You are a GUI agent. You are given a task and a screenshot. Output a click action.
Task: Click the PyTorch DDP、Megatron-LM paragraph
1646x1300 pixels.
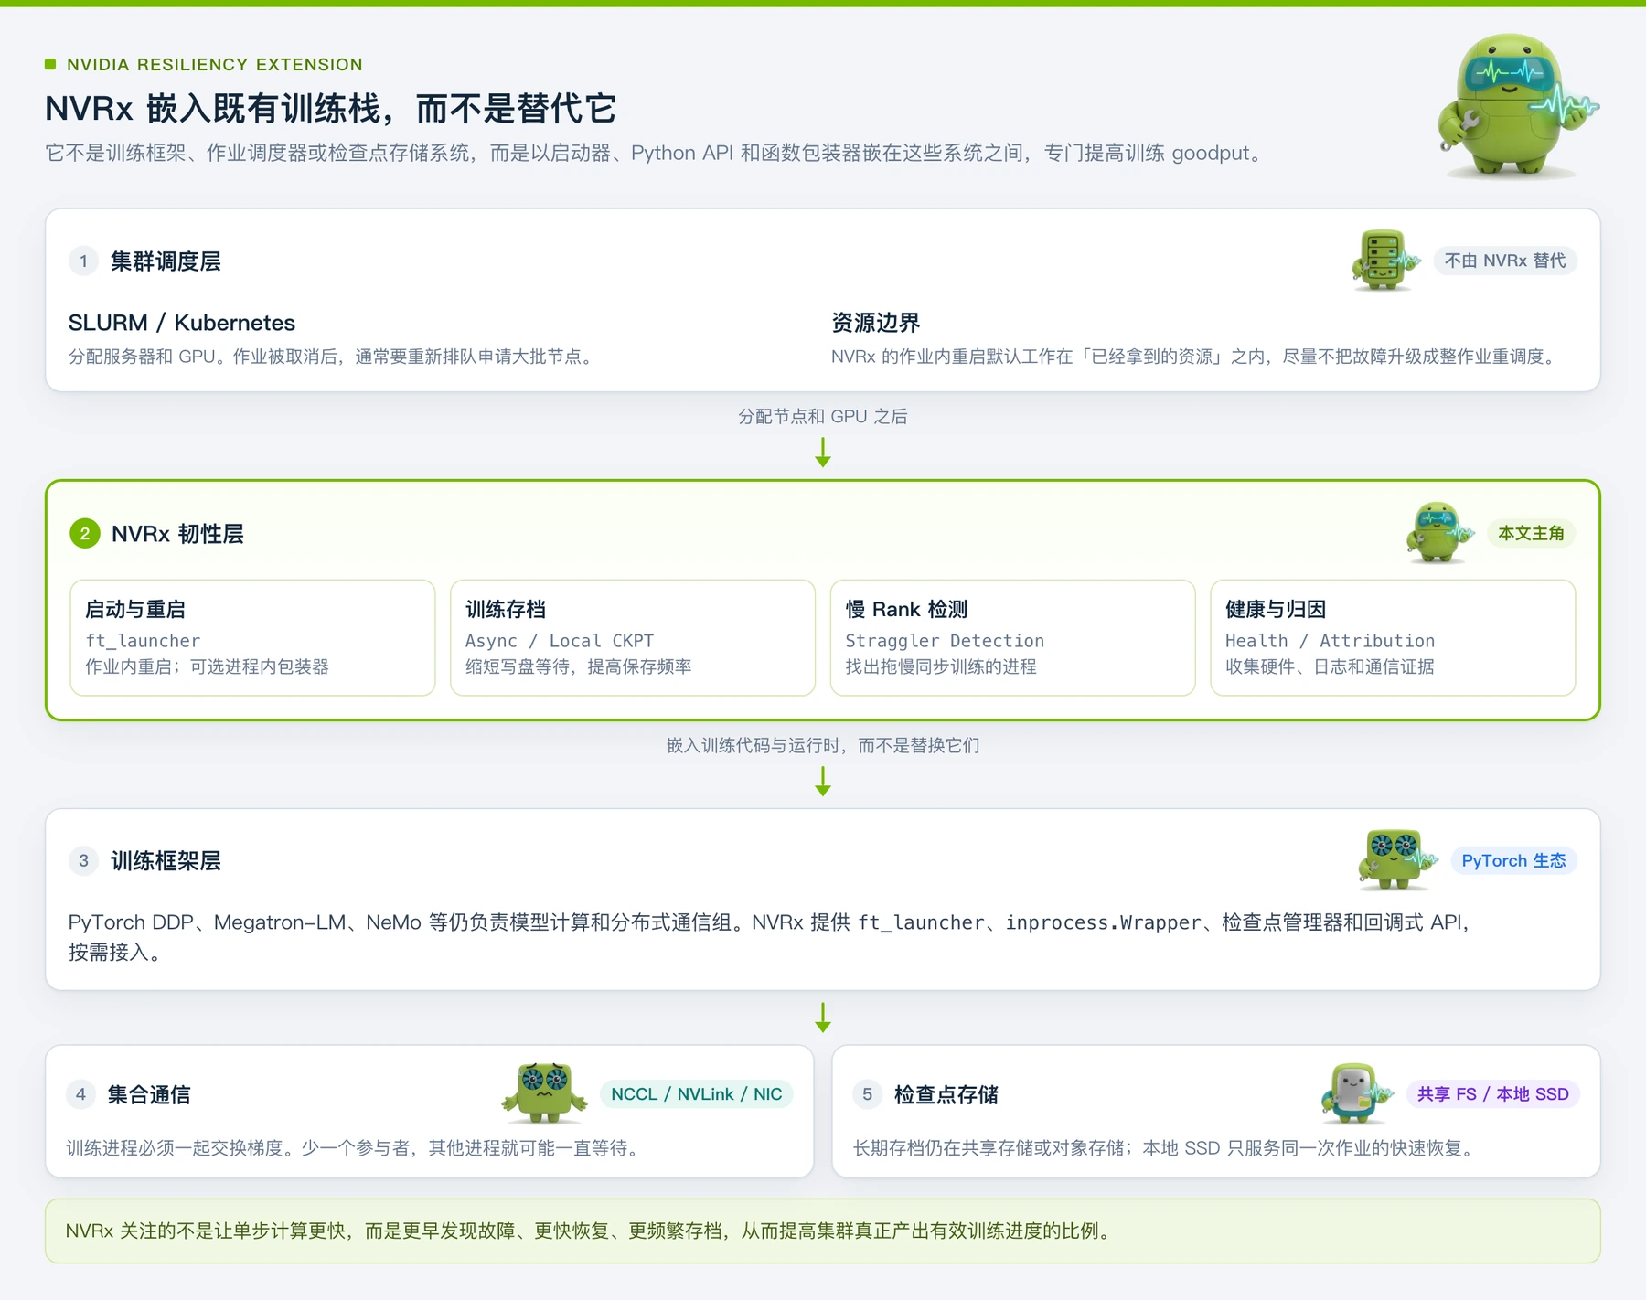[x=769, y=937]
